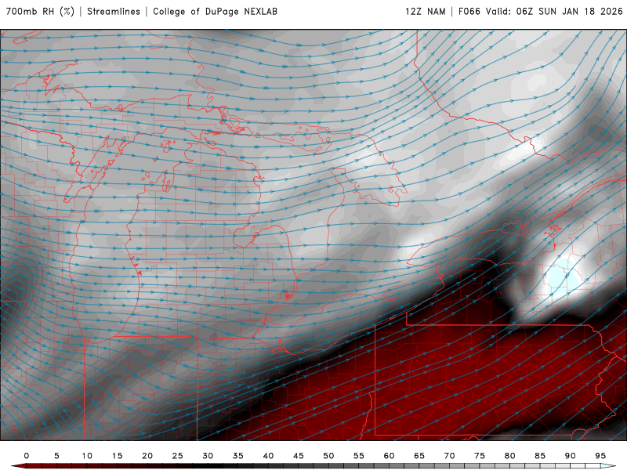Click the colorbar label '10'
Viewport: 627px width, 470px height.
(x=87, y=456)
